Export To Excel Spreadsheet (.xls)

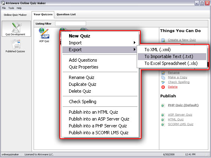(x=172, y=63)
